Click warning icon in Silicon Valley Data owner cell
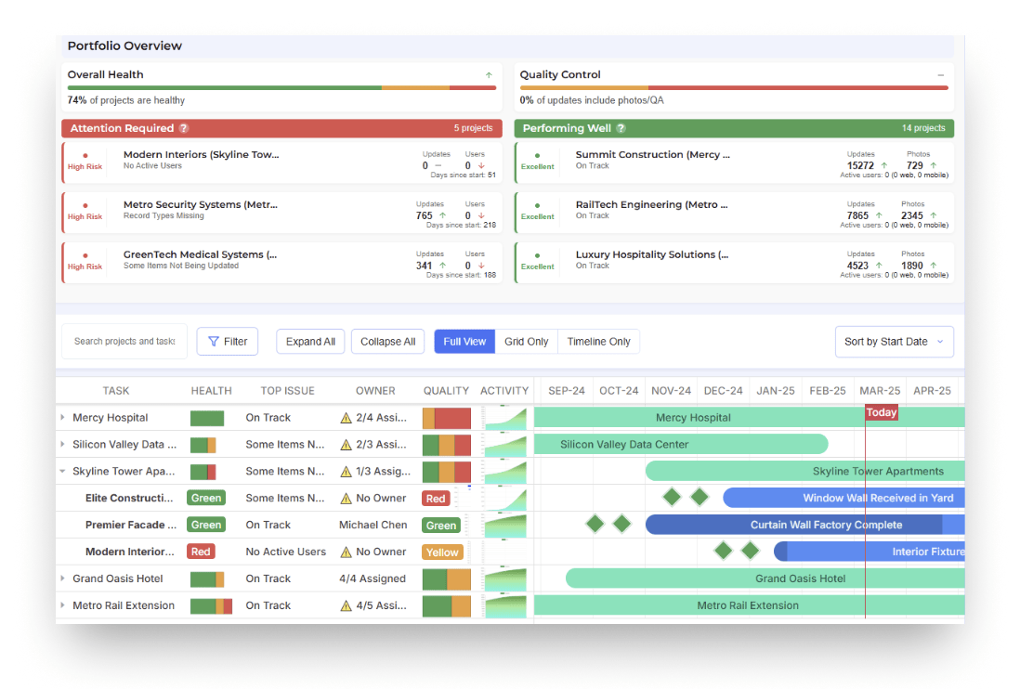 click(347, 445)
